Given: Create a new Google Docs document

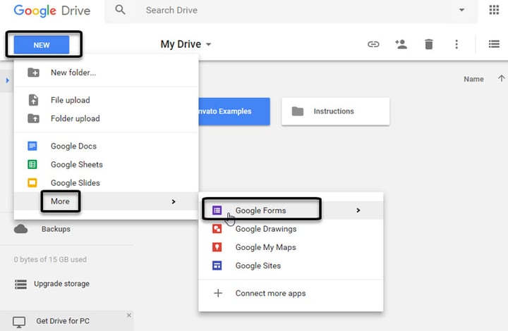Looking at the screenshot, I should [x=107, y=146].
